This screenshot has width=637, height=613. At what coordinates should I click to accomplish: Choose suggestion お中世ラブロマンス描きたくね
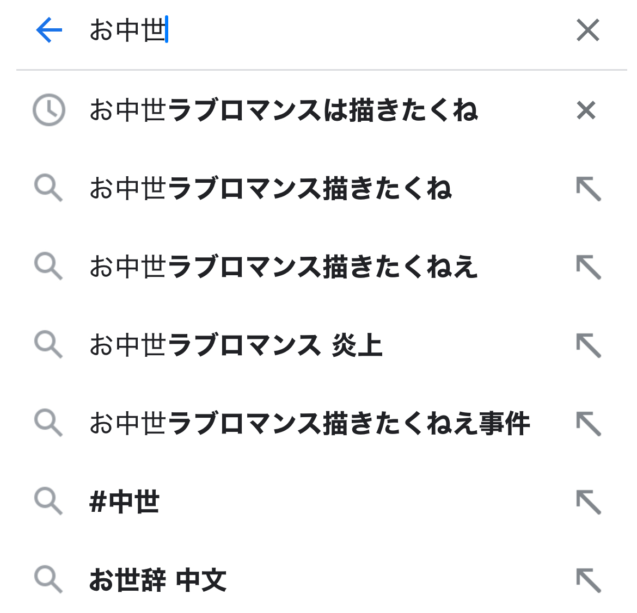271,189
